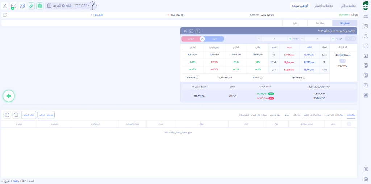The height and width of the screenshot is (184, 371).
Task: Switch to the سکه طلا tab
Action: click(x=320, y=23)
